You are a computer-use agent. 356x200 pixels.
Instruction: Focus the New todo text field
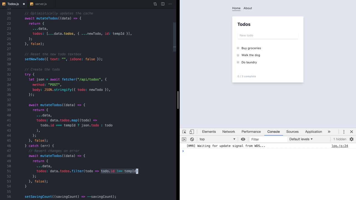tap(268, 35)
